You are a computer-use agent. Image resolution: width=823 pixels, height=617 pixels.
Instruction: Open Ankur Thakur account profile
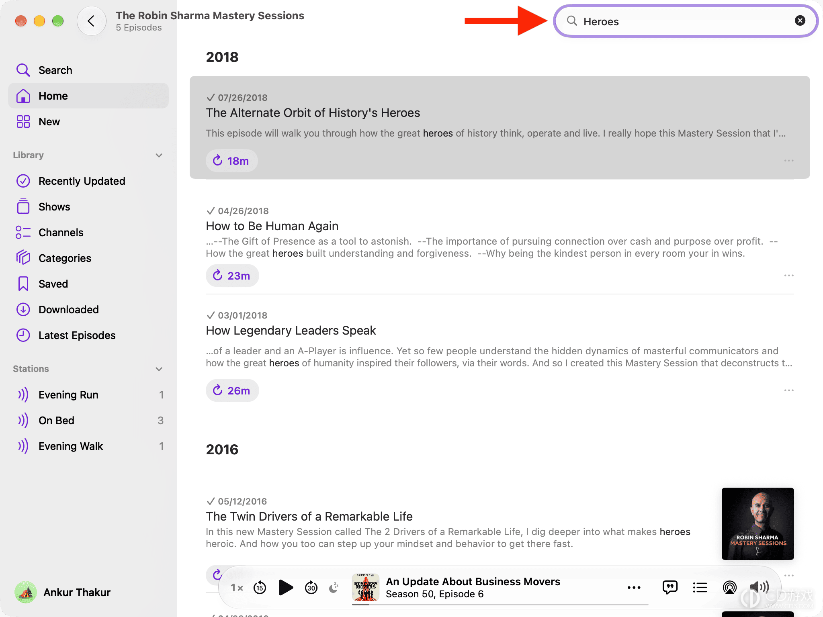[x=63, y=592]
